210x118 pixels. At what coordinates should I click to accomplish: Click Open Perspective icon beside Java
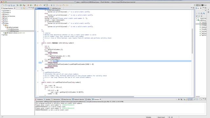pyautogui.click(x=195, y=5)
